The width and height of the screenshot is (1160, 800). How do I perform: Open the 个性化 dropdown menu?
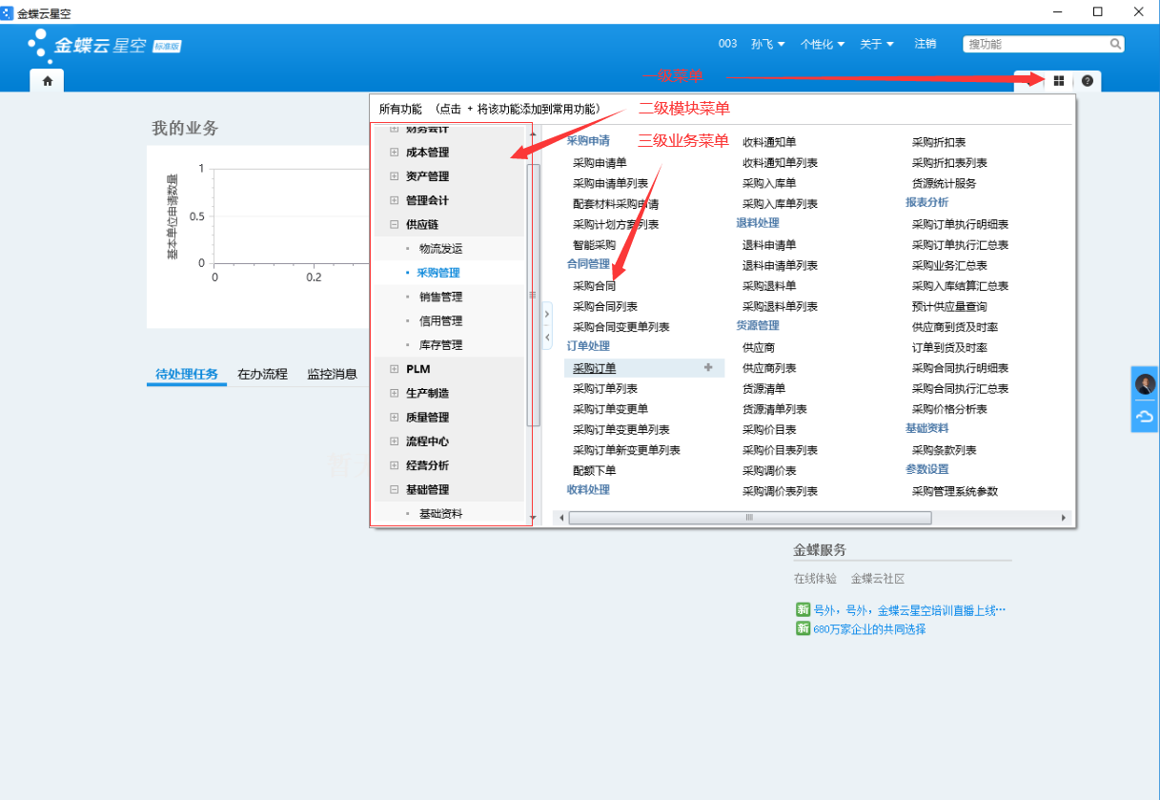point(823,44)
